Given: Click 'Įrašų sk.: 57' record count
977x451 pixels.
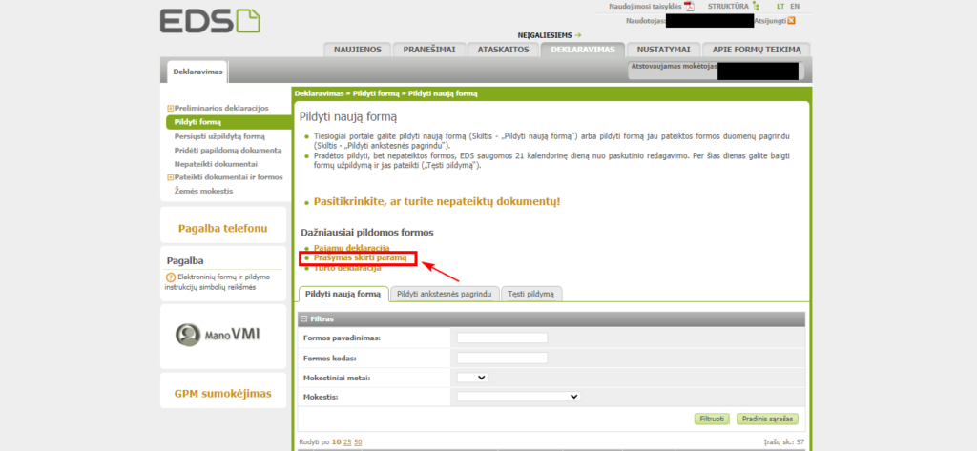Looking at the screenshot, I should click(784, 442).
